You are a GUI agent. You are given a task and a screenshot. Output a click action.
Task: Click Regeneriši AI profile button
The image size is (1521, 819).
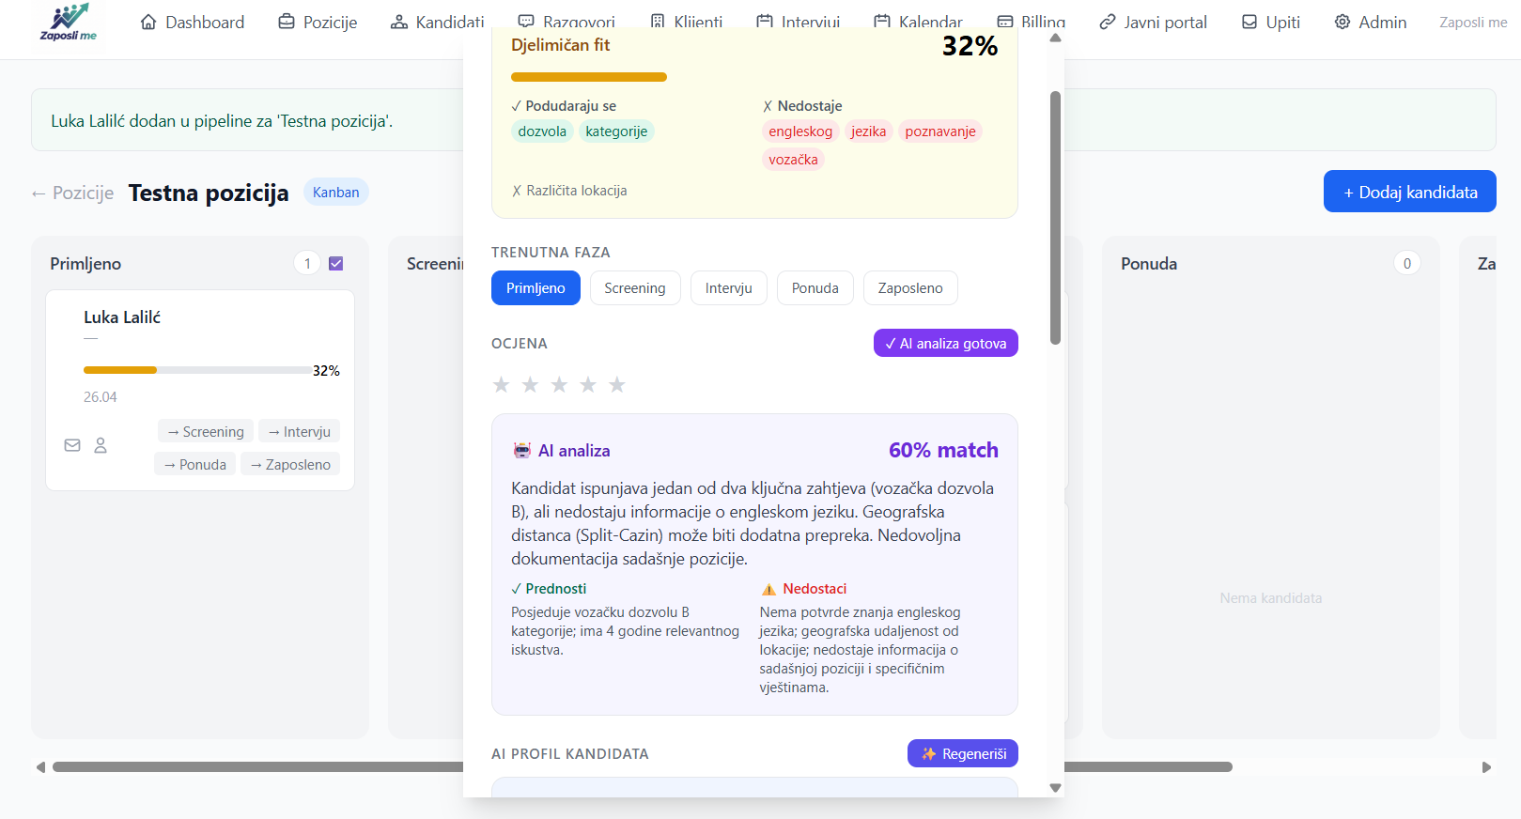[x=963, y=754]
